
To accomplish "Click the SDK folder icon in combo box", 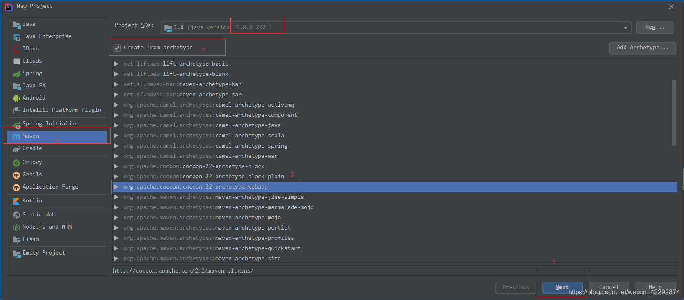I will [x=168, y=28].
